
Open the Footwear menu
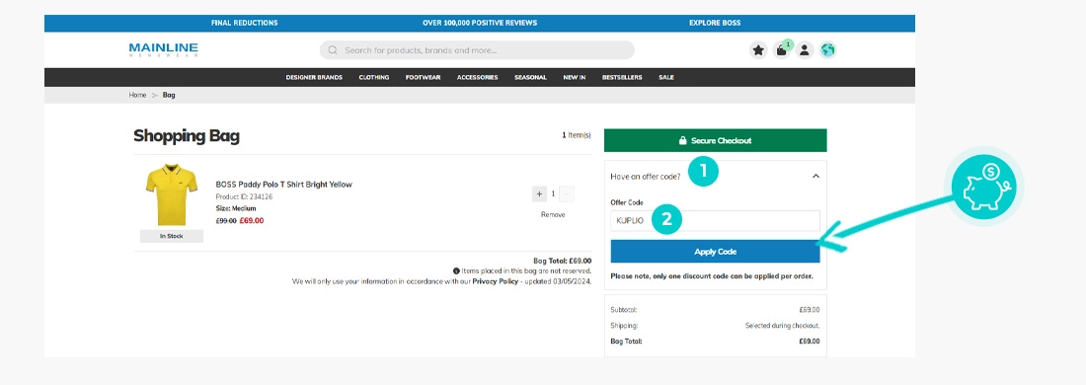pyautogui.click(x=423, y=78)
